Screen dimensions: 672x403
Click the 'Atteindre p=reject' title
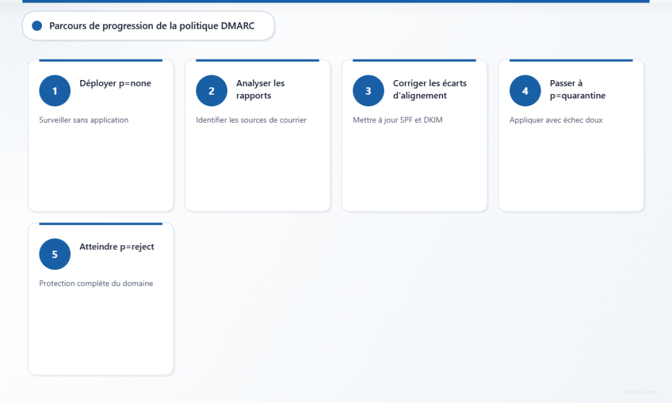click(x=117, y=247)
